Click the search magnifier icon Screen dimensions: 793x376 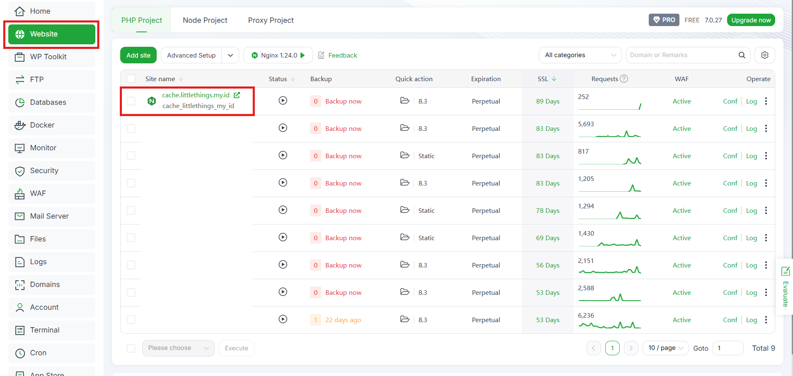click(742, 55)
